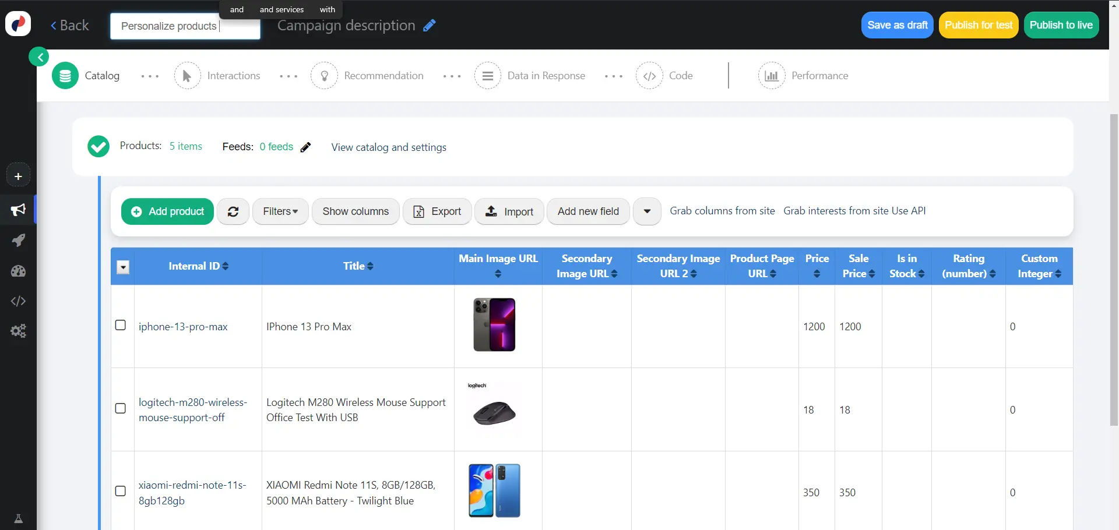1119x530 pixels.
Task: Click Publish to live
Action: click(1061, 25)
